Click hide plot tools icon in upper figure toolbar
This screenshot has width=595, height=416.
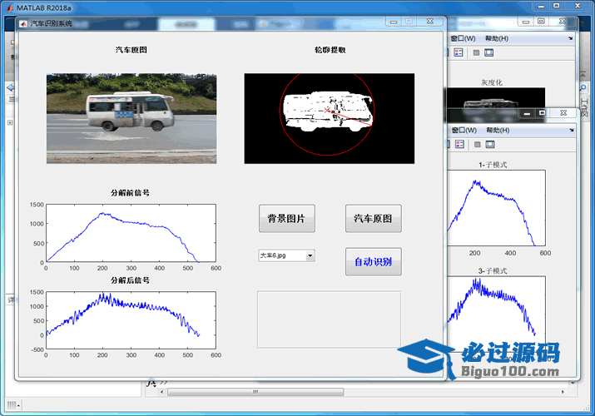pyautogui.click(x=475, y=53)
